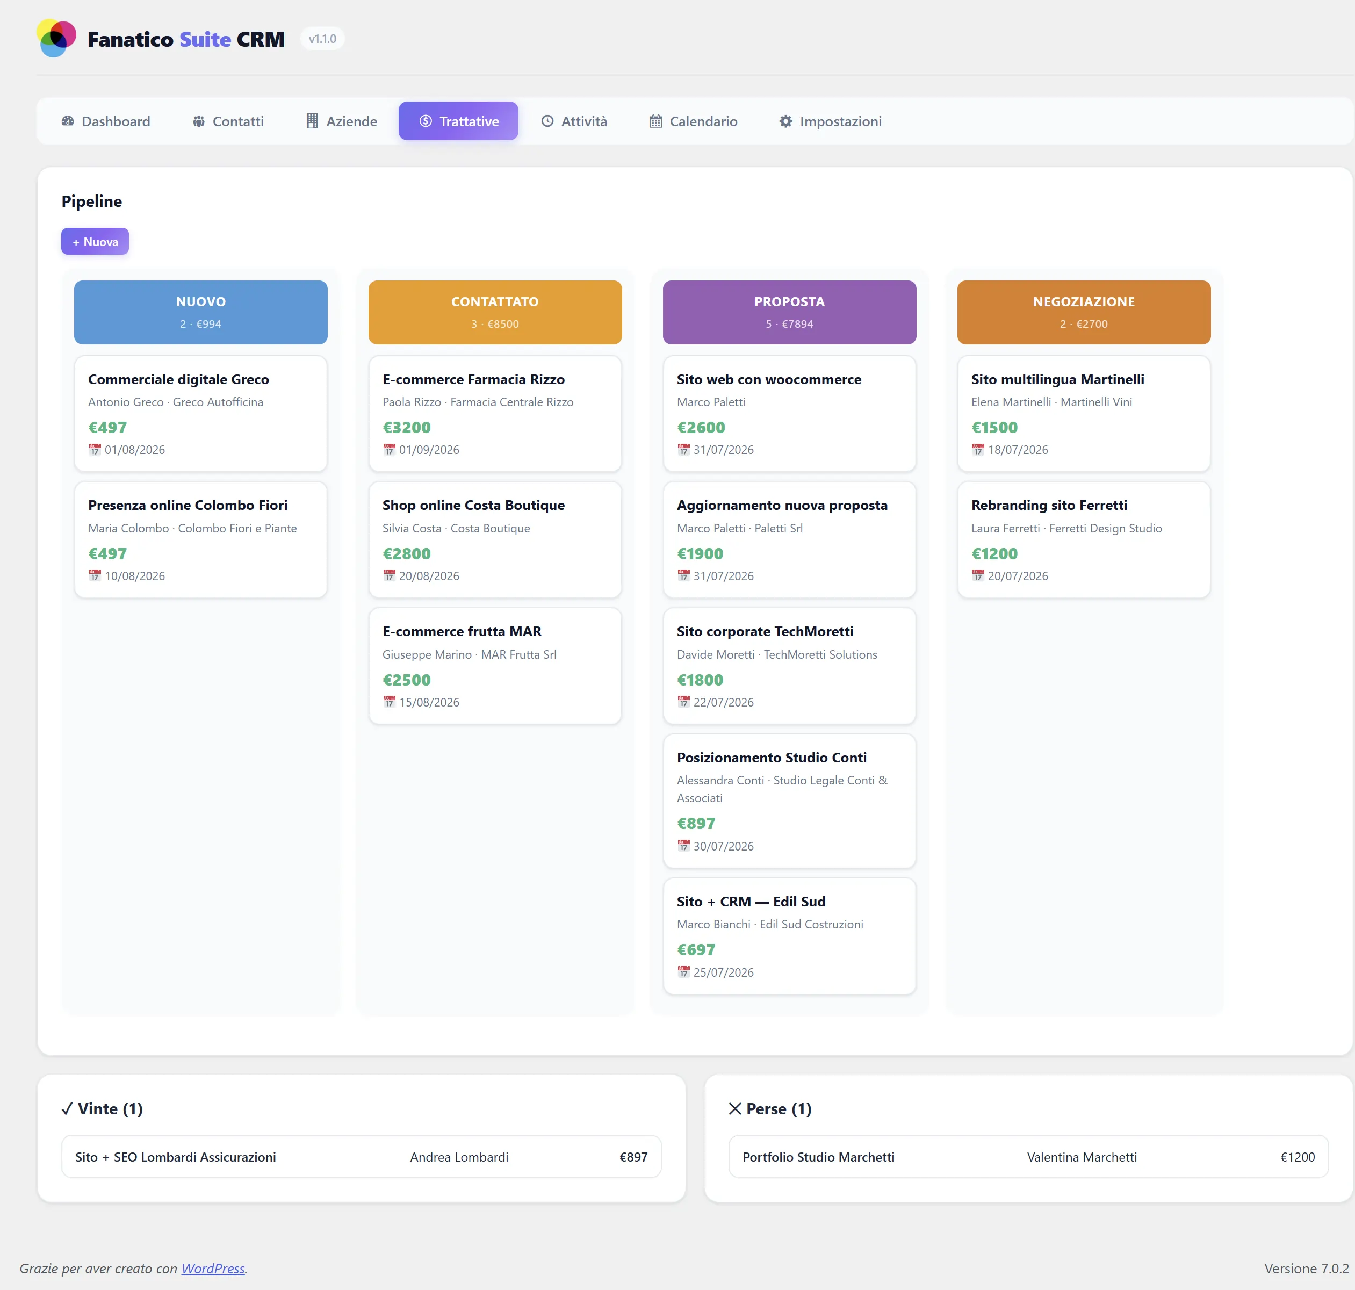Click calendar icon beside 01/08/2026 date
The width and height of the screenshot is (1355, 1290).
coord(95,450)
